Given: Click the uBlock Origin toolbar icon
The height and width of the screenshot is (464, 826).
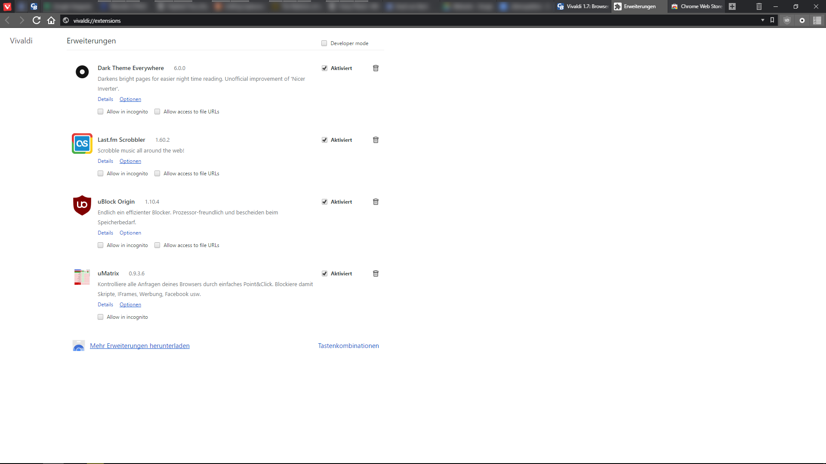Looking at the screenshot, I should [787, 20].
